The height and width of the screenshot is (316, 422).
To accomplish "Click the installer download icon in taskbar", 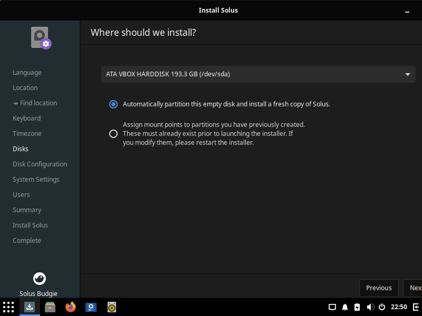I will [30, 307].
